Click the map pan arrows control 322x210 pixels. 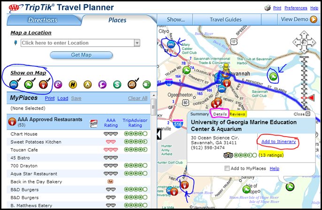coord(304,42)
